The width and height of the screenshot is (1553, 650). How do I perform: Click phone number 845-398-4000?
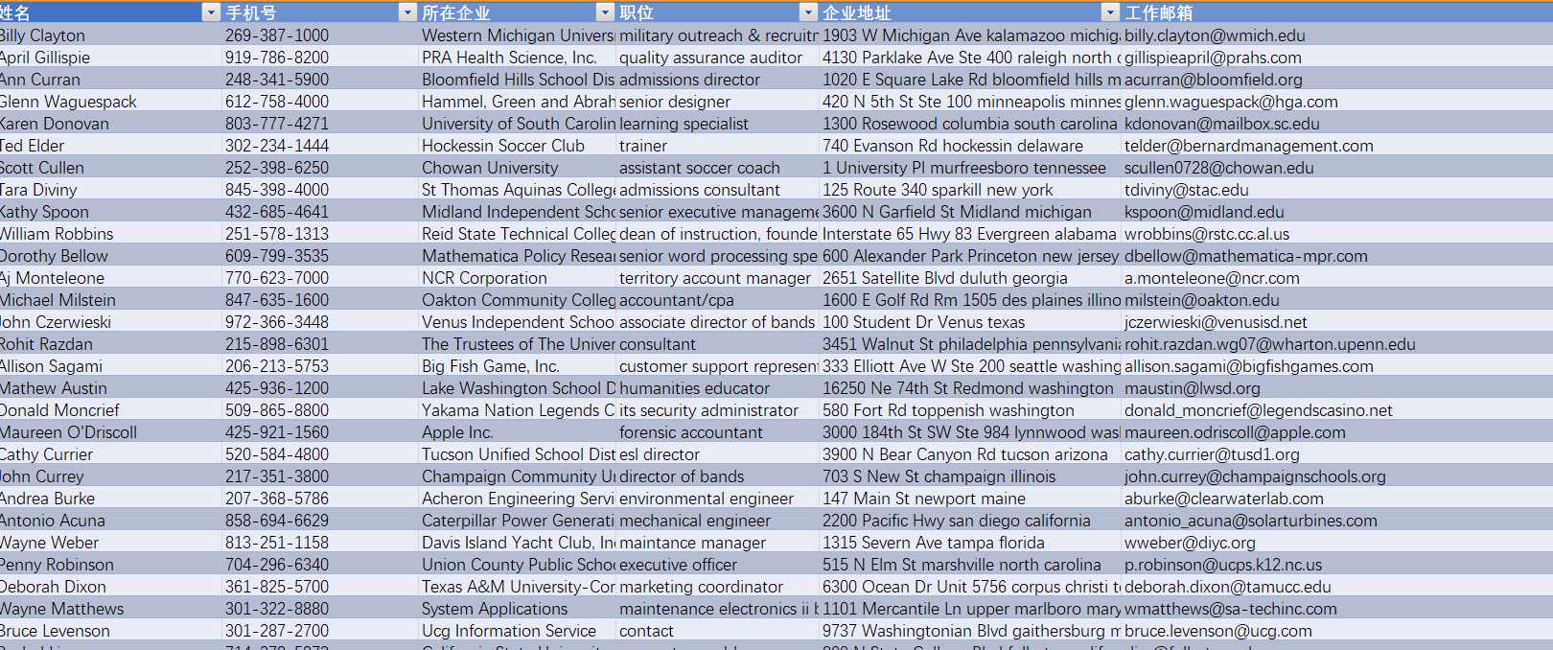[x=277, y=190]
